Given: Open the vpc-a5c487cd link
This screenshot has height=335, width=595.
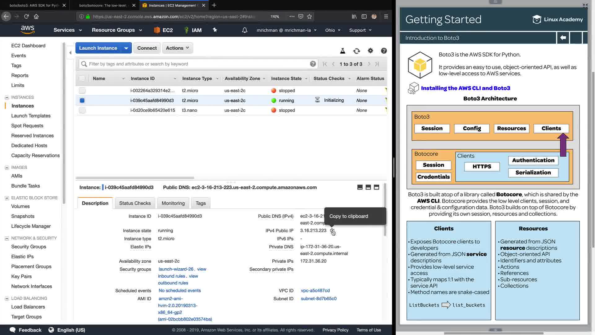Looking at the screenshot, I should pyautogui.click(x=315, y=291).
